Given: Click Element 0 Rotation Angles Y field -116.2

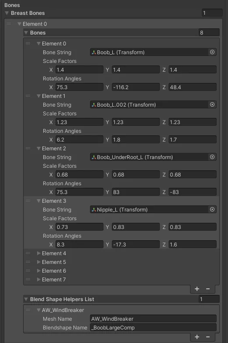Looking at the screenshot, I should (x=136, y=87).
